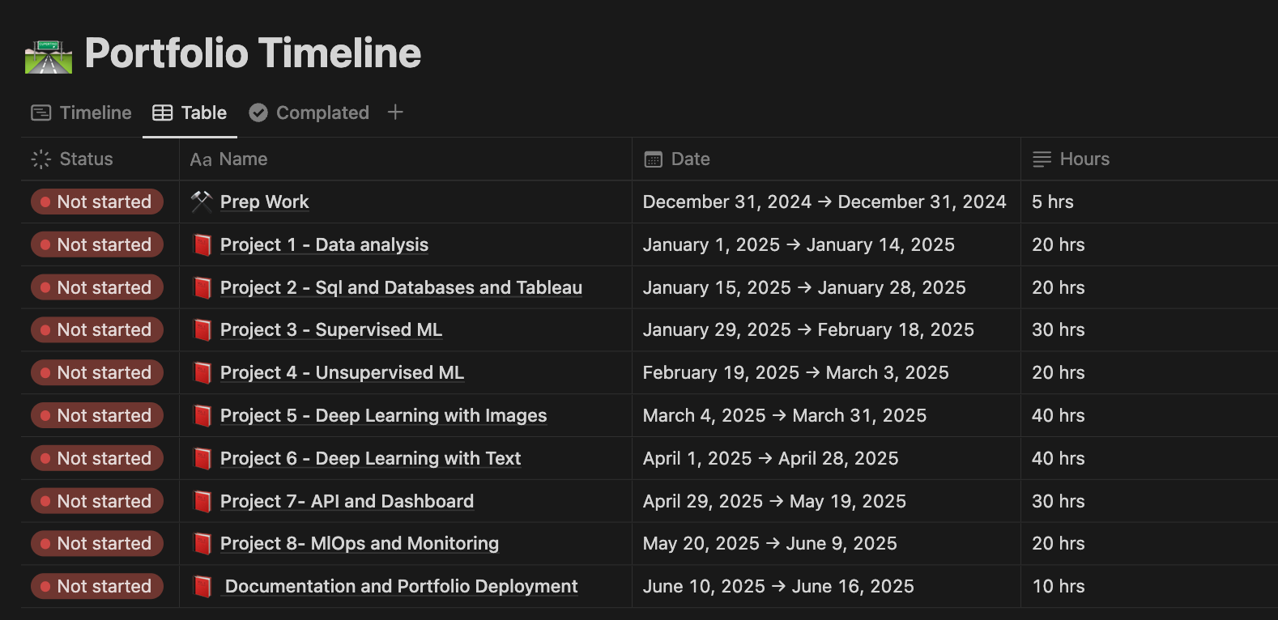Click the red book icon for Project 1

pos(202,244)
